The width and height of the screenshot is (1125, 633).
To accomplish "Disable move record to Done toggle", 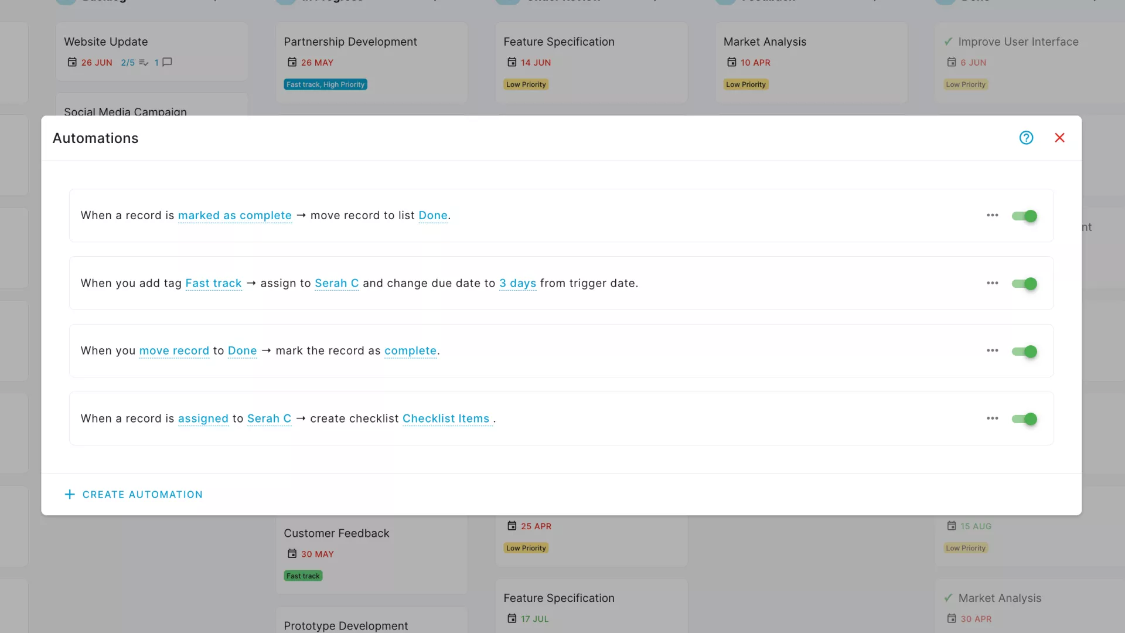I will pyautogui.click(x=1024, y=351).
